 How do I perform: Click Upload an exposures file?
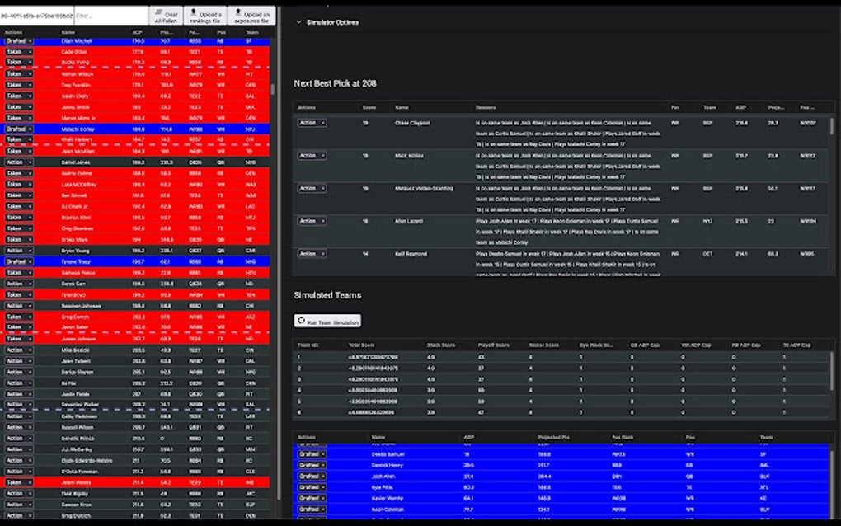[x=254, y=15]
